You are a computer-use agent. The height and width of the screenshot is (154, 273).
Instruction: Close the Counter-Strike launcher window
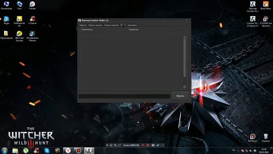click(186, 21)
